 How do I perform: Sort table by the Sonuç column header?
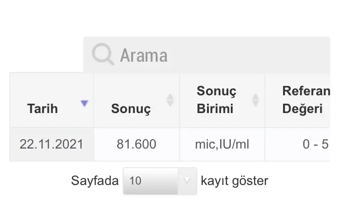137,100
